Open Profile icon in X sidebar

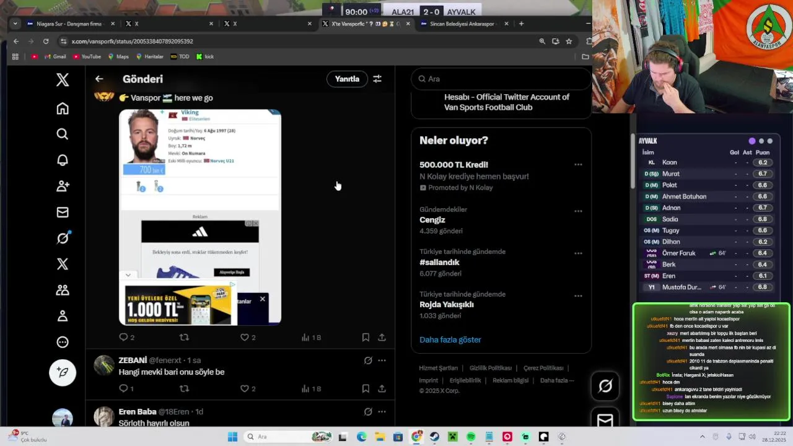coord(63,316)
